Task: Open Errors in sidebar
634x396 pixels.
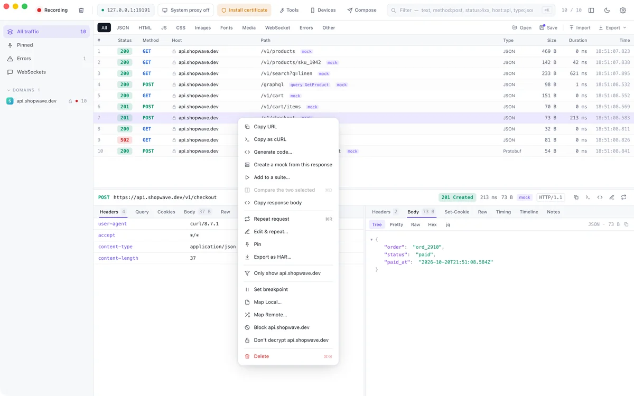Action: pos(46,59)
